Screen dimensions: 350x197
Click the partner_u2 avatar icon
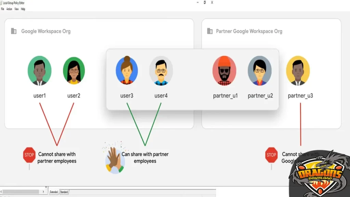[x=260, y=70]
